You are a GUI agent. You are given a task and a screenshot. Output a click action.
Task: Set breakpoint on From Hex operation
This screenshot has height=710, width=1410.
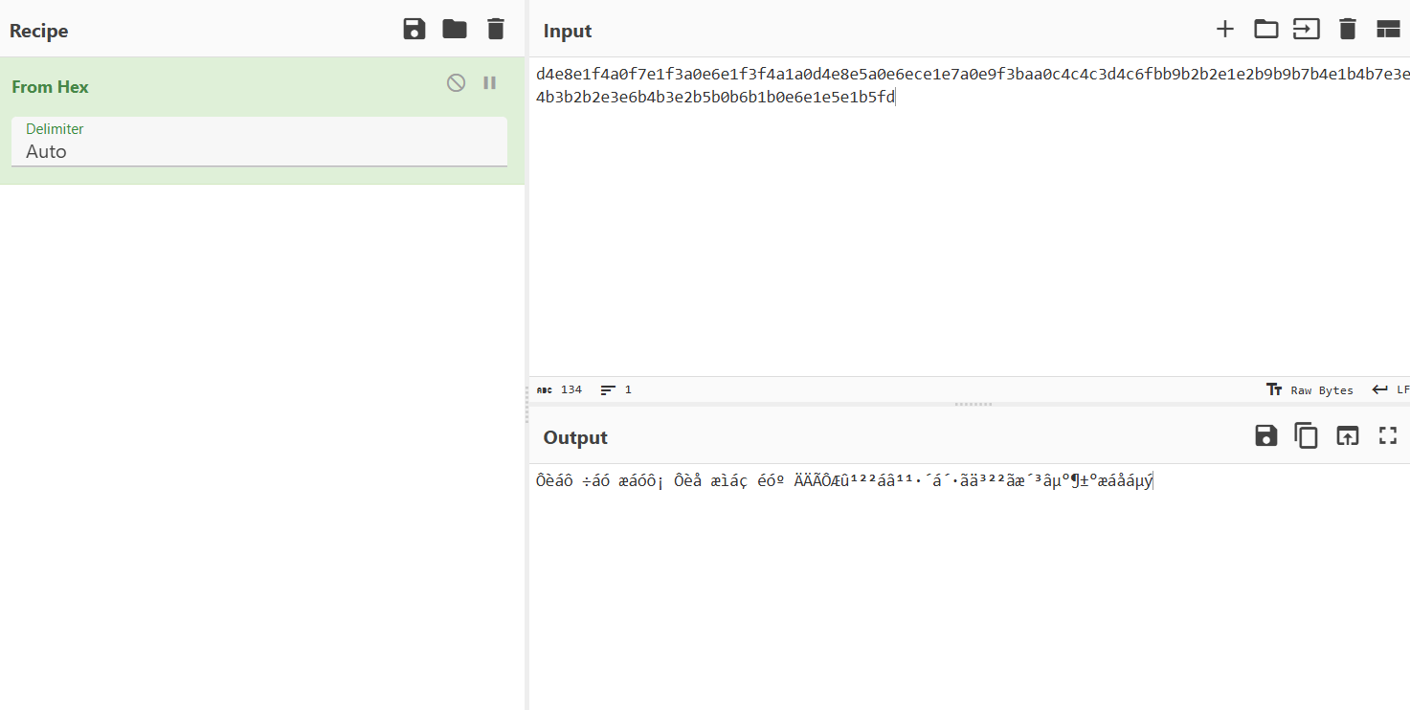point(490,83)
